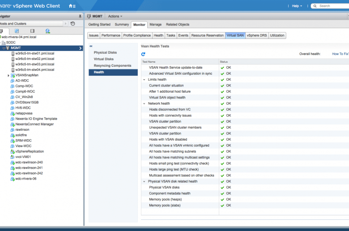This screenshot has height=231, width=349.
Task: Click VM icon beside vSphereReplication
Action: pyautogui.click(x=13, y=151)
